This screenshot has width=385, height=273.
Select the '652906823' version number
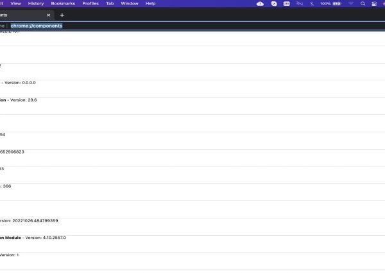click(12, 152)
